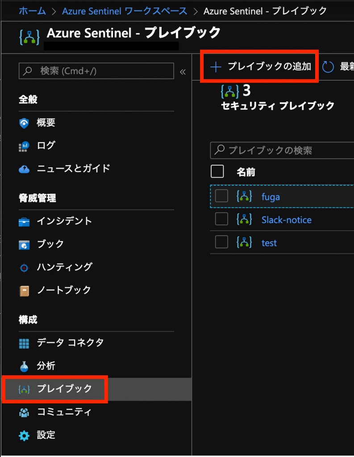Viewport: 354px width, 457px height.
Task: Check the Slack-notice playbook checkbox
Action: coord(221,219)
